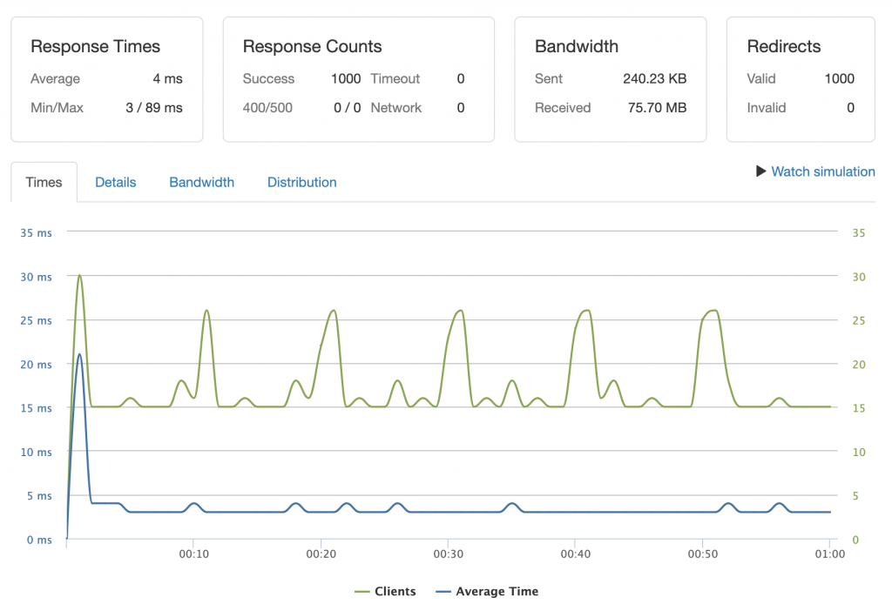Viewport: 892px width, 611px height.
Task: Click the 00:20 time axis label
Action: coord(321,554)
